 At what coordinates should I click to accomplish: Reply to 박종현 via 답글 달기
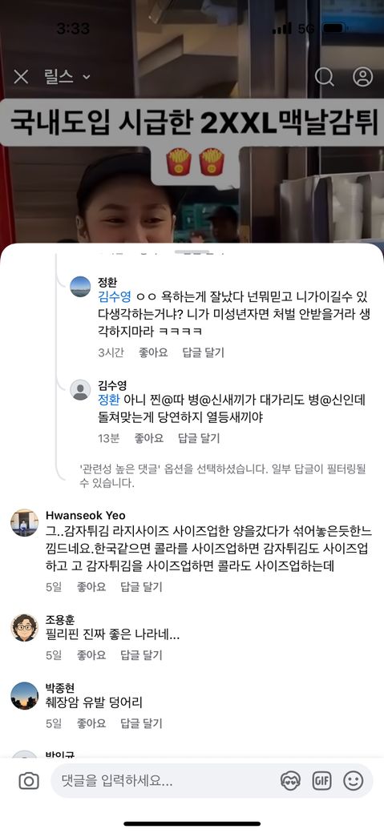[x=141, y=723]
